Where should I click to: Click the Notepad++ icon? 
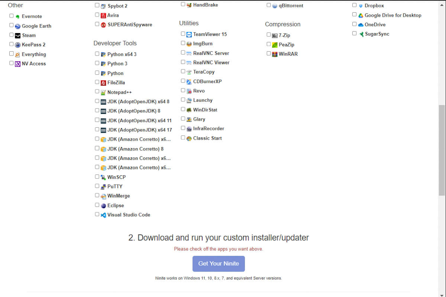103,92
